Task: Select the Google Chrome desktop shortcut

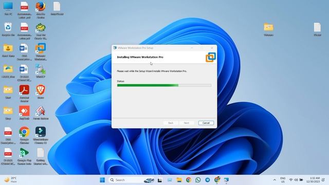Action: (24, 135)
